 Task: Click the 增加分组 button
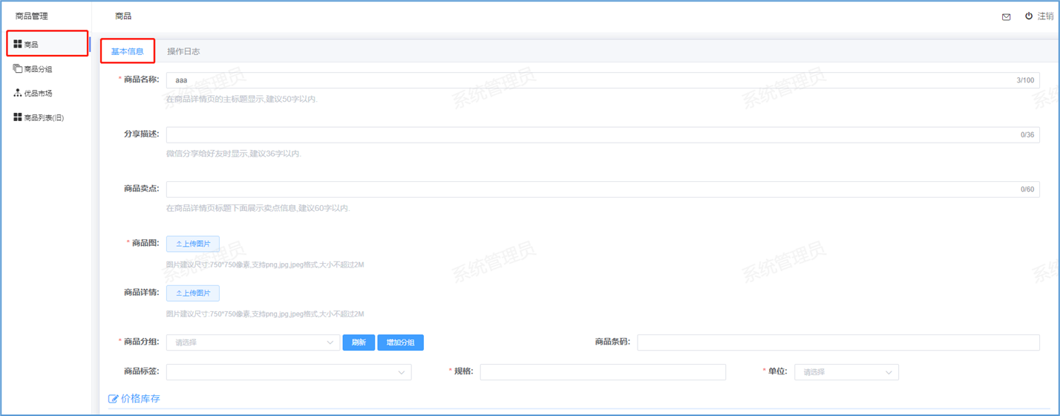click(x=401, y=342)
